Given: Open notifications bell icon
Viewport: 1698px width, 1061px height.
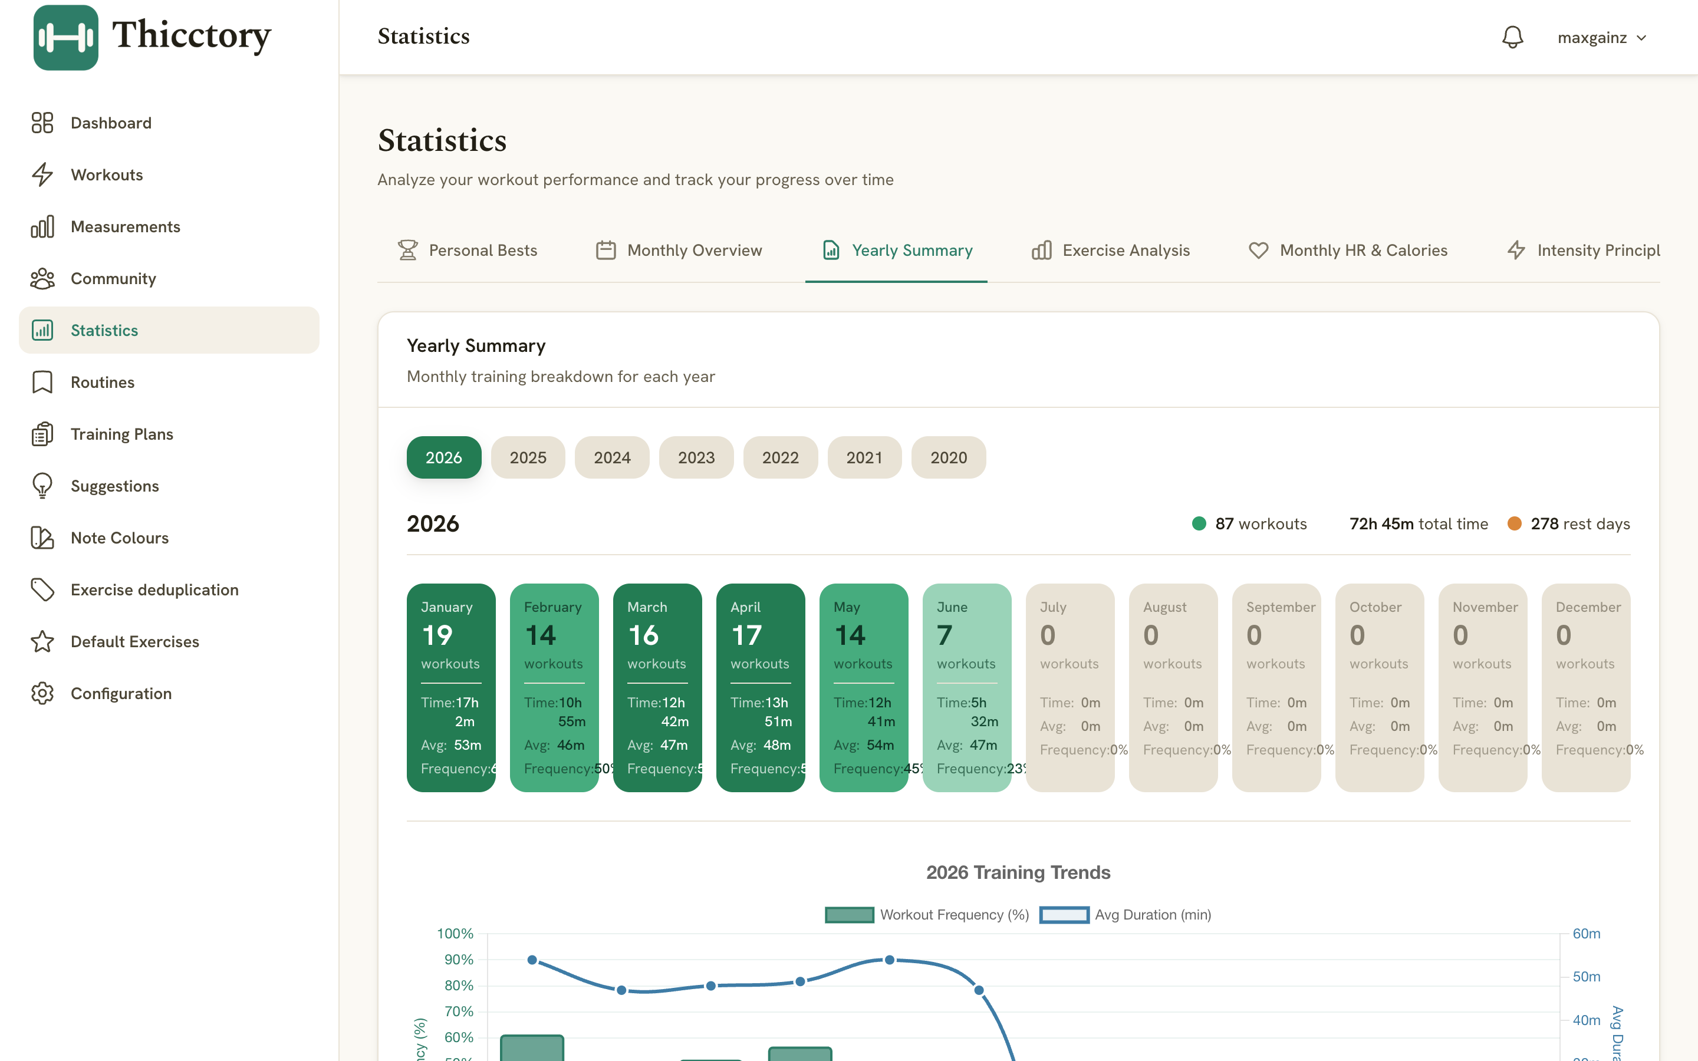Looking at the screenshot, I should (1512, 37).
